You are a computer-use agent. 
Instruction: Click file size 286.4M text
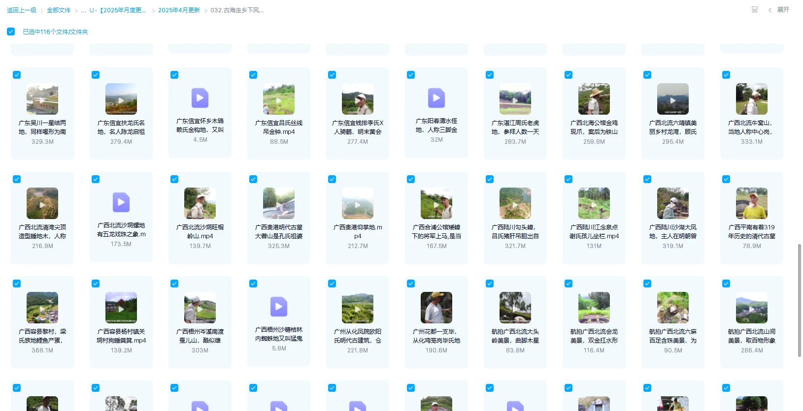pyautogui.click(x=752, y=350)
